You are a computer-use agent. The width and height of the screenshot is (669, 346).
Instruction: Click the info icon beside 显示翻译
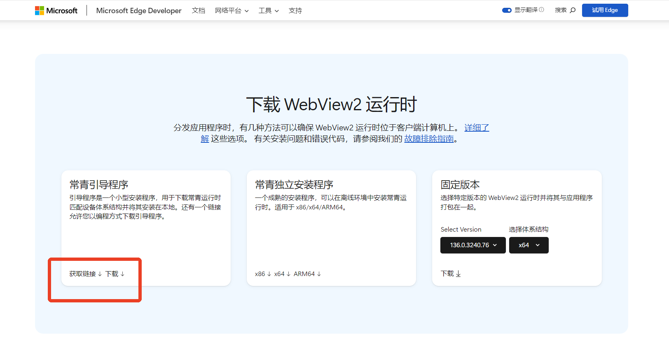(542, 10)
